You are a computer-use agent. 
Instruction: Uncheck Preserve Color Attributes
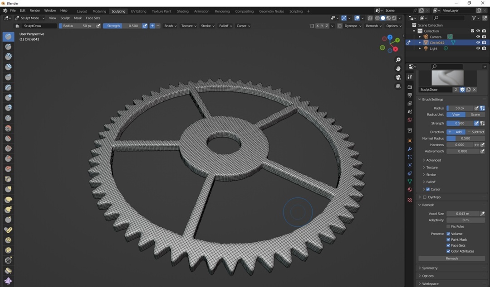[x=448, y=251]
